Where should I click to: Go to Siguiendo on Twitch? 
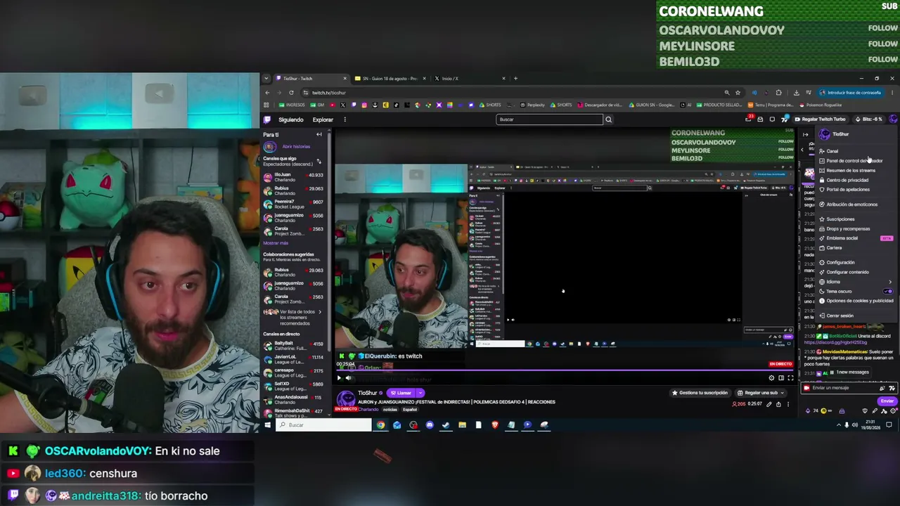coord(291,119)
